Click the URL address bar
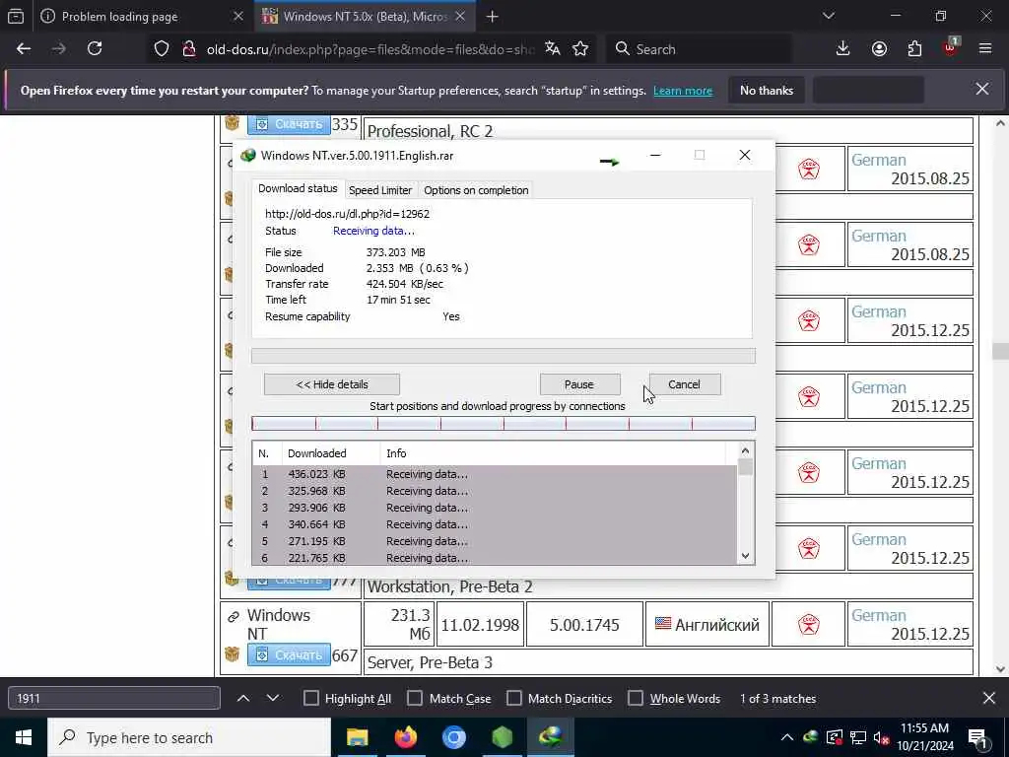The image size is (1009, 757). pyautogui.click(x=370, y=49)
